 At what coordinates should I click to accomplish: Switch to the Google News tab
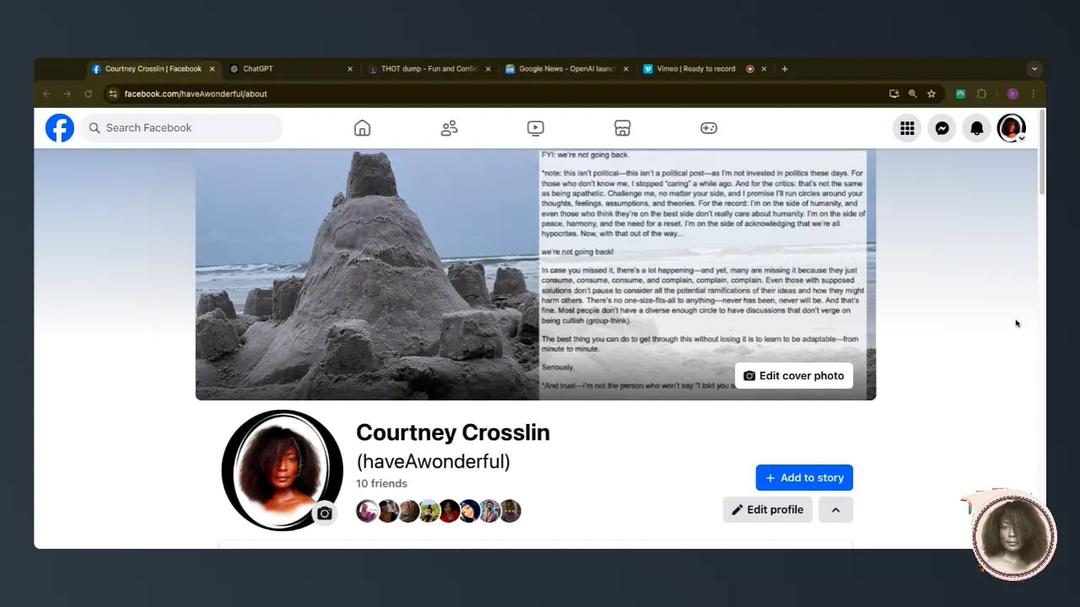click(561, 69)
